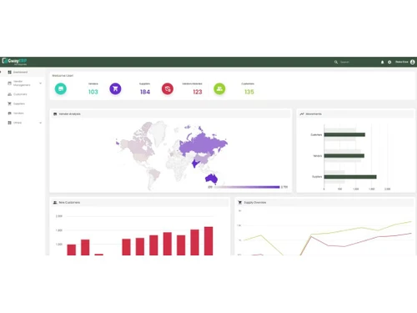Screen dimensions: 417x313
Task: Click the New Customers panel title
Action: pos(69,202)
